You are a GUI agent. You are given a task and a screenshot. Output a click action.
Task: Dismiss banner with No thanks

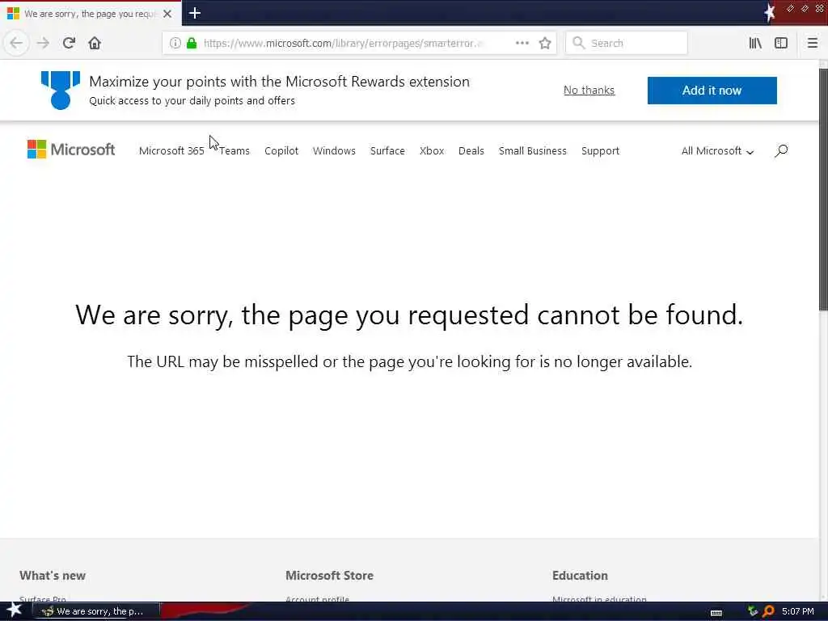click(589, 91)
